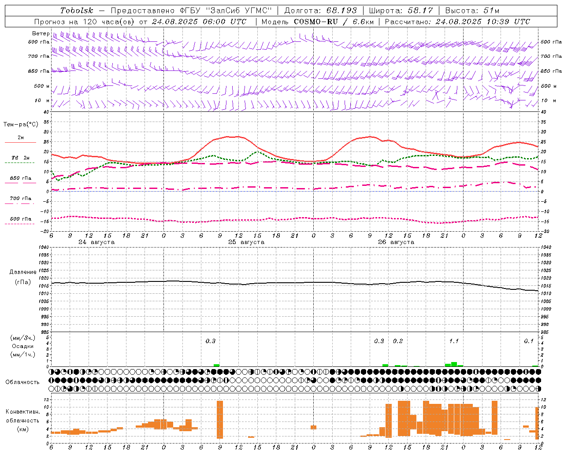Click the red 2м temperature legend line
This screenshot has width=564, height=451.
[20, 143]
